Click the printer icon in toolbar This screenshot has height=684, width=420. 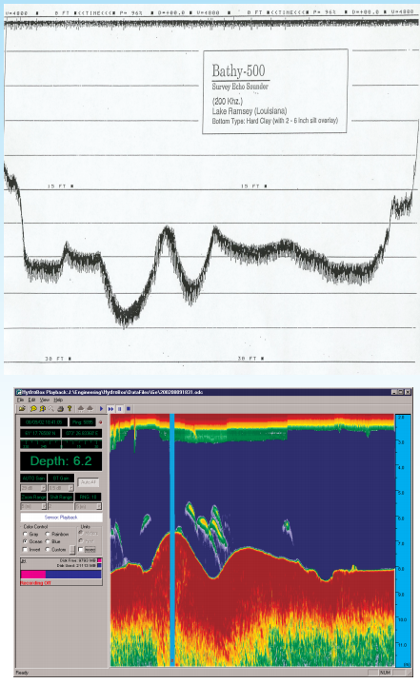60,409
